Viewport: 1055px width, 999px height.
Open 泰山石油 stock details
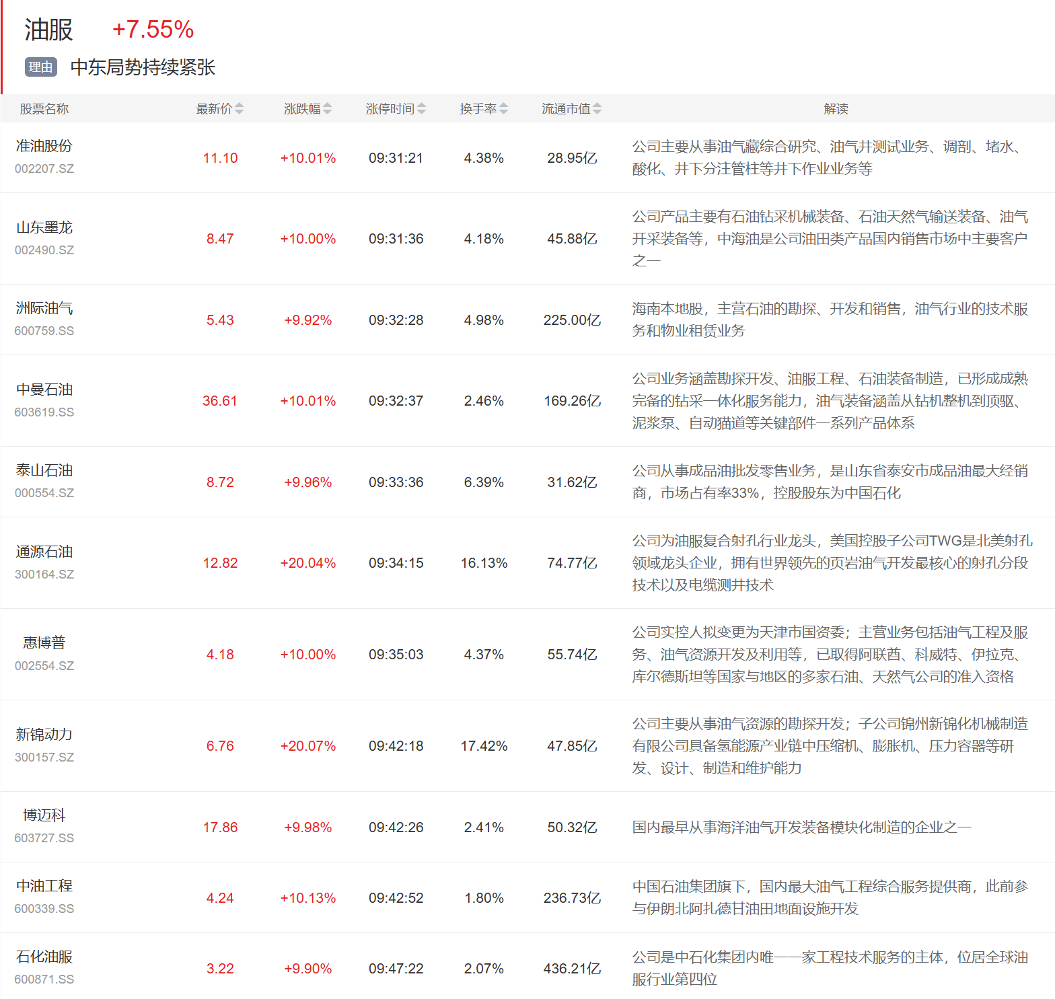(44, 471)
